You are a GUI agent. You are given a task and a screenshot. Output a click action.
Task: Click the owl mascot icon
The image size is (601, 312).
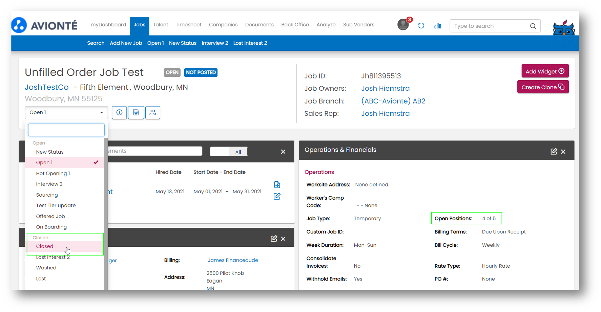pyautogui.click(x=564, y=28)
